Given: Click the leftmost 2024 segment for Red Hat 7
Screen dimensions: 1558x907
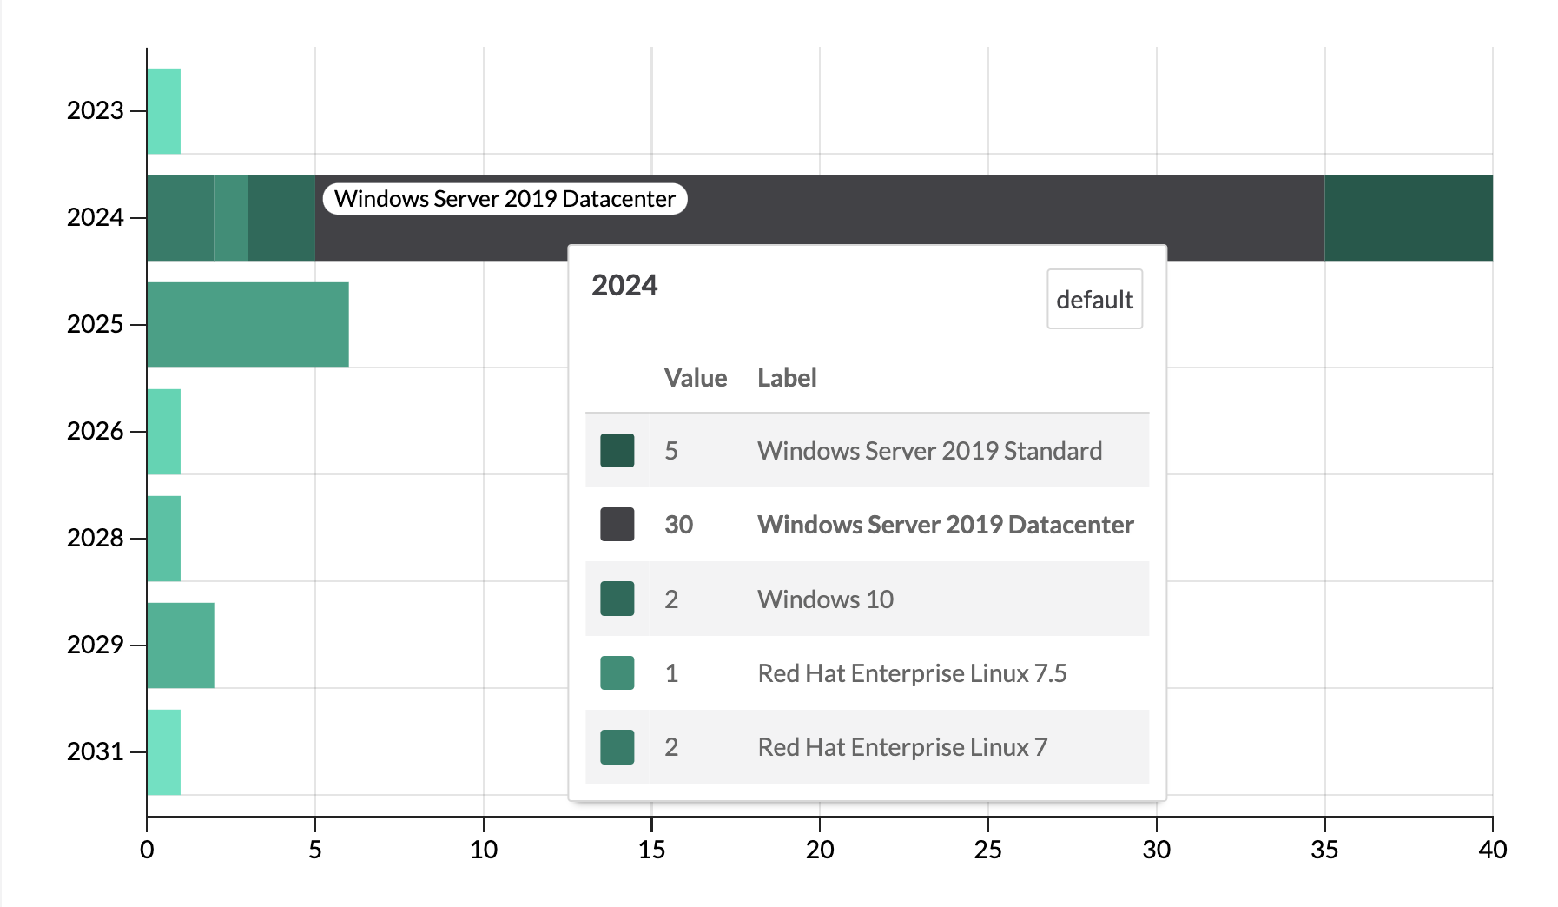Looking at the screenshot, I should [181, 218].
